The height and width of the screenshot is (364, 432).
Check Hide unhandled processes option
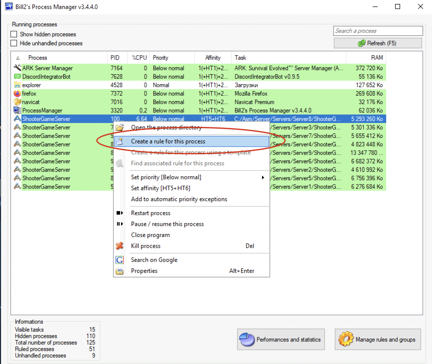pyautogui.click(x=14, y=43)
